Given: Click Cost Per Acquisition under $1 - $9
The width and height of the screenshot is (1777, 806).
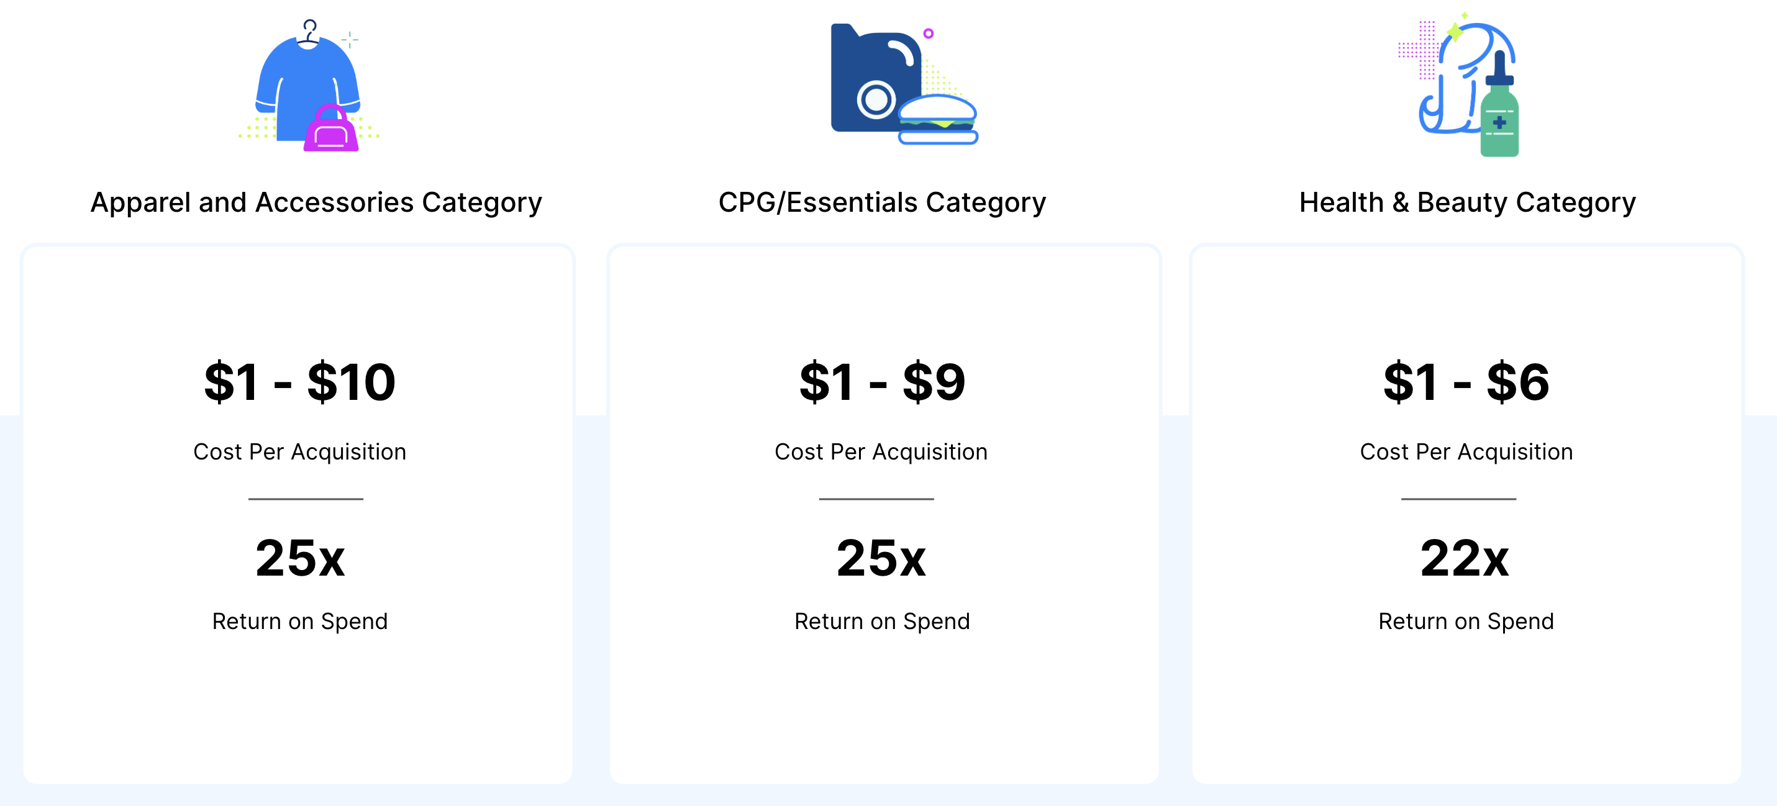Looking at the screenshot, I should pyautogui.click(x=881, y=451).
